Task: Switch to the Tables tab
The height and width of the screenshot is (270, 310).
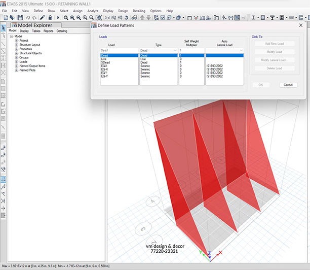Action: [36, 31]
